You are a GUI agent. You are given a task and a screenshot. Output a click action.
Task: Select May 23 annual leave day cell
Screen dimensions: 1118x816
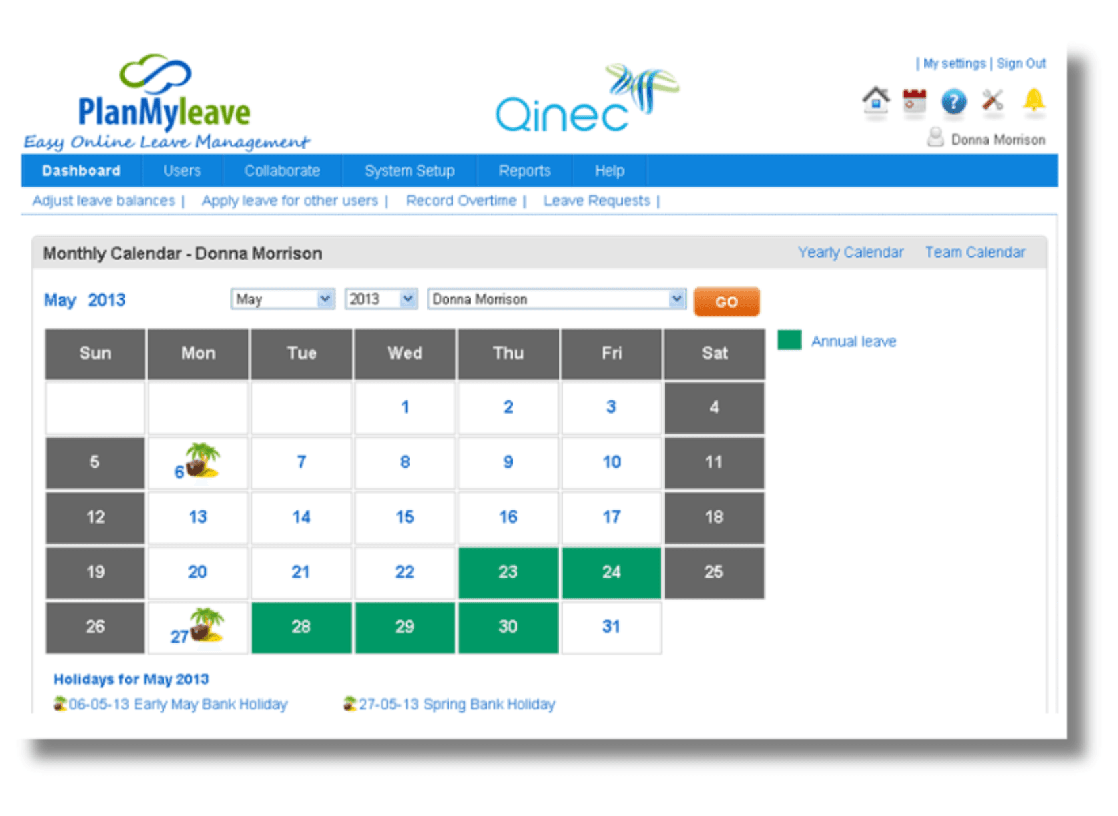point(508,572)
